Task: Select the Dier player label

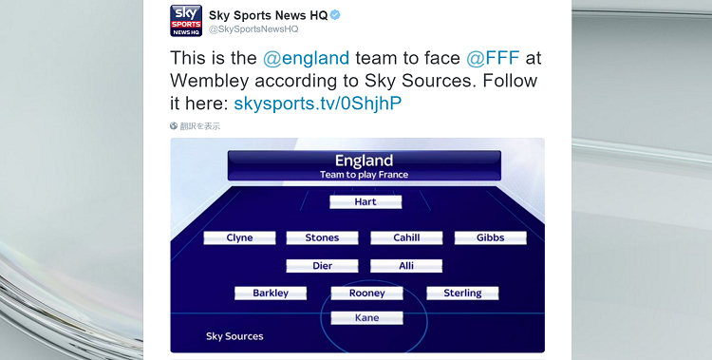Action: 322,266
